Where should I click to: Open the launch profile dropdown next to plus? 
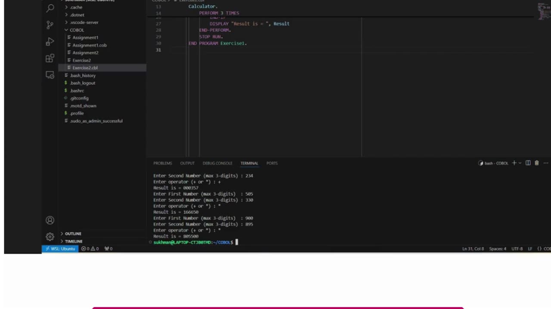(x=520, y=163)
